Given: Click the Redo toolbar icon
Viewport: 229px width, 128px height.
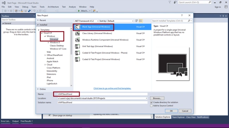Looking at the screenshot, I should (40, 11).
